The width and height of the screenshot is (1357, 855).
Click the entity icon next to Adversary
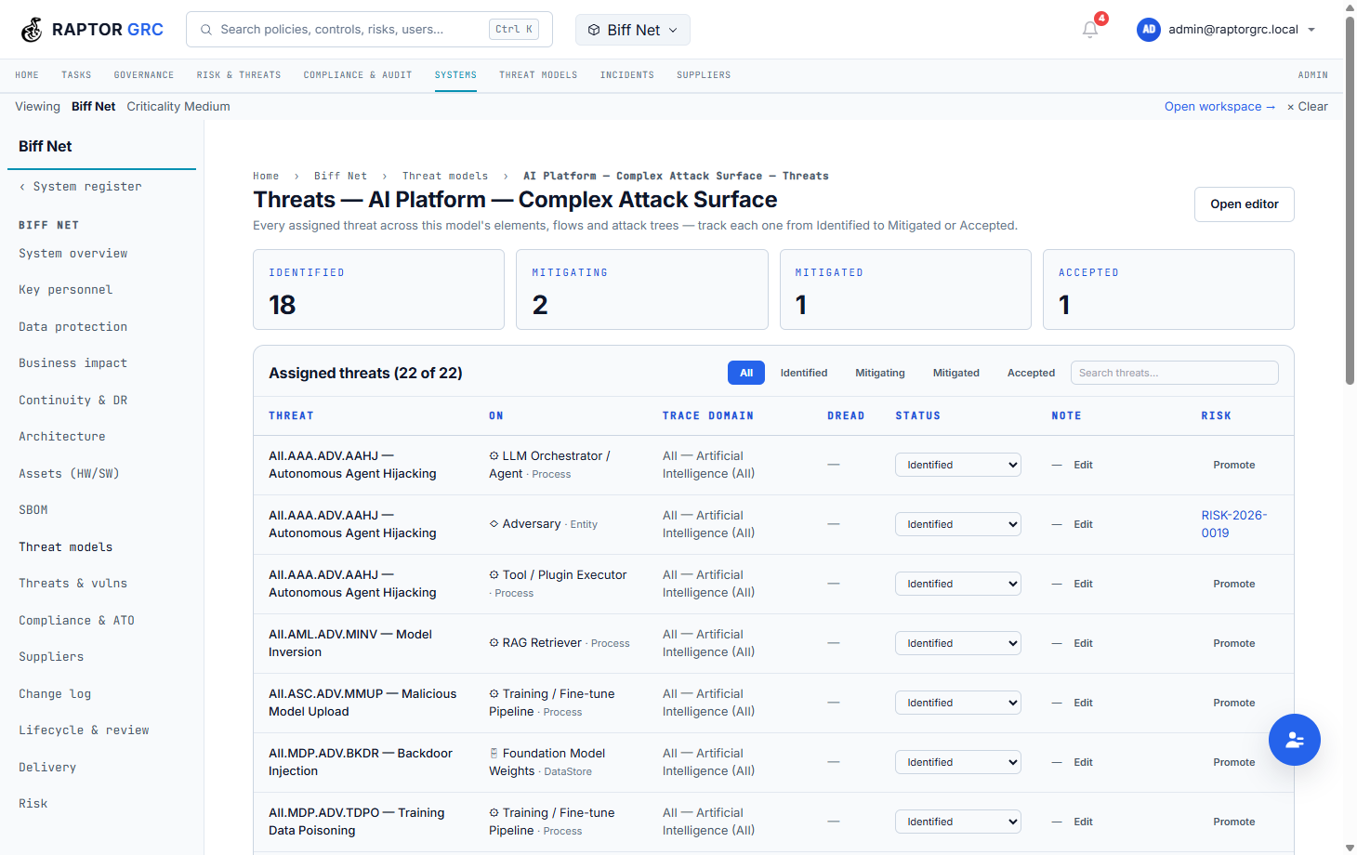[x=494, y=524]
